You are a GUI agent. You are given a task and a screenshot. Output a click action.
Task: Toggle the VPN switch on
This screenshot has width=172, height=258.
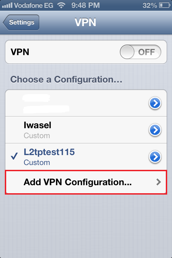click(140, 52)
